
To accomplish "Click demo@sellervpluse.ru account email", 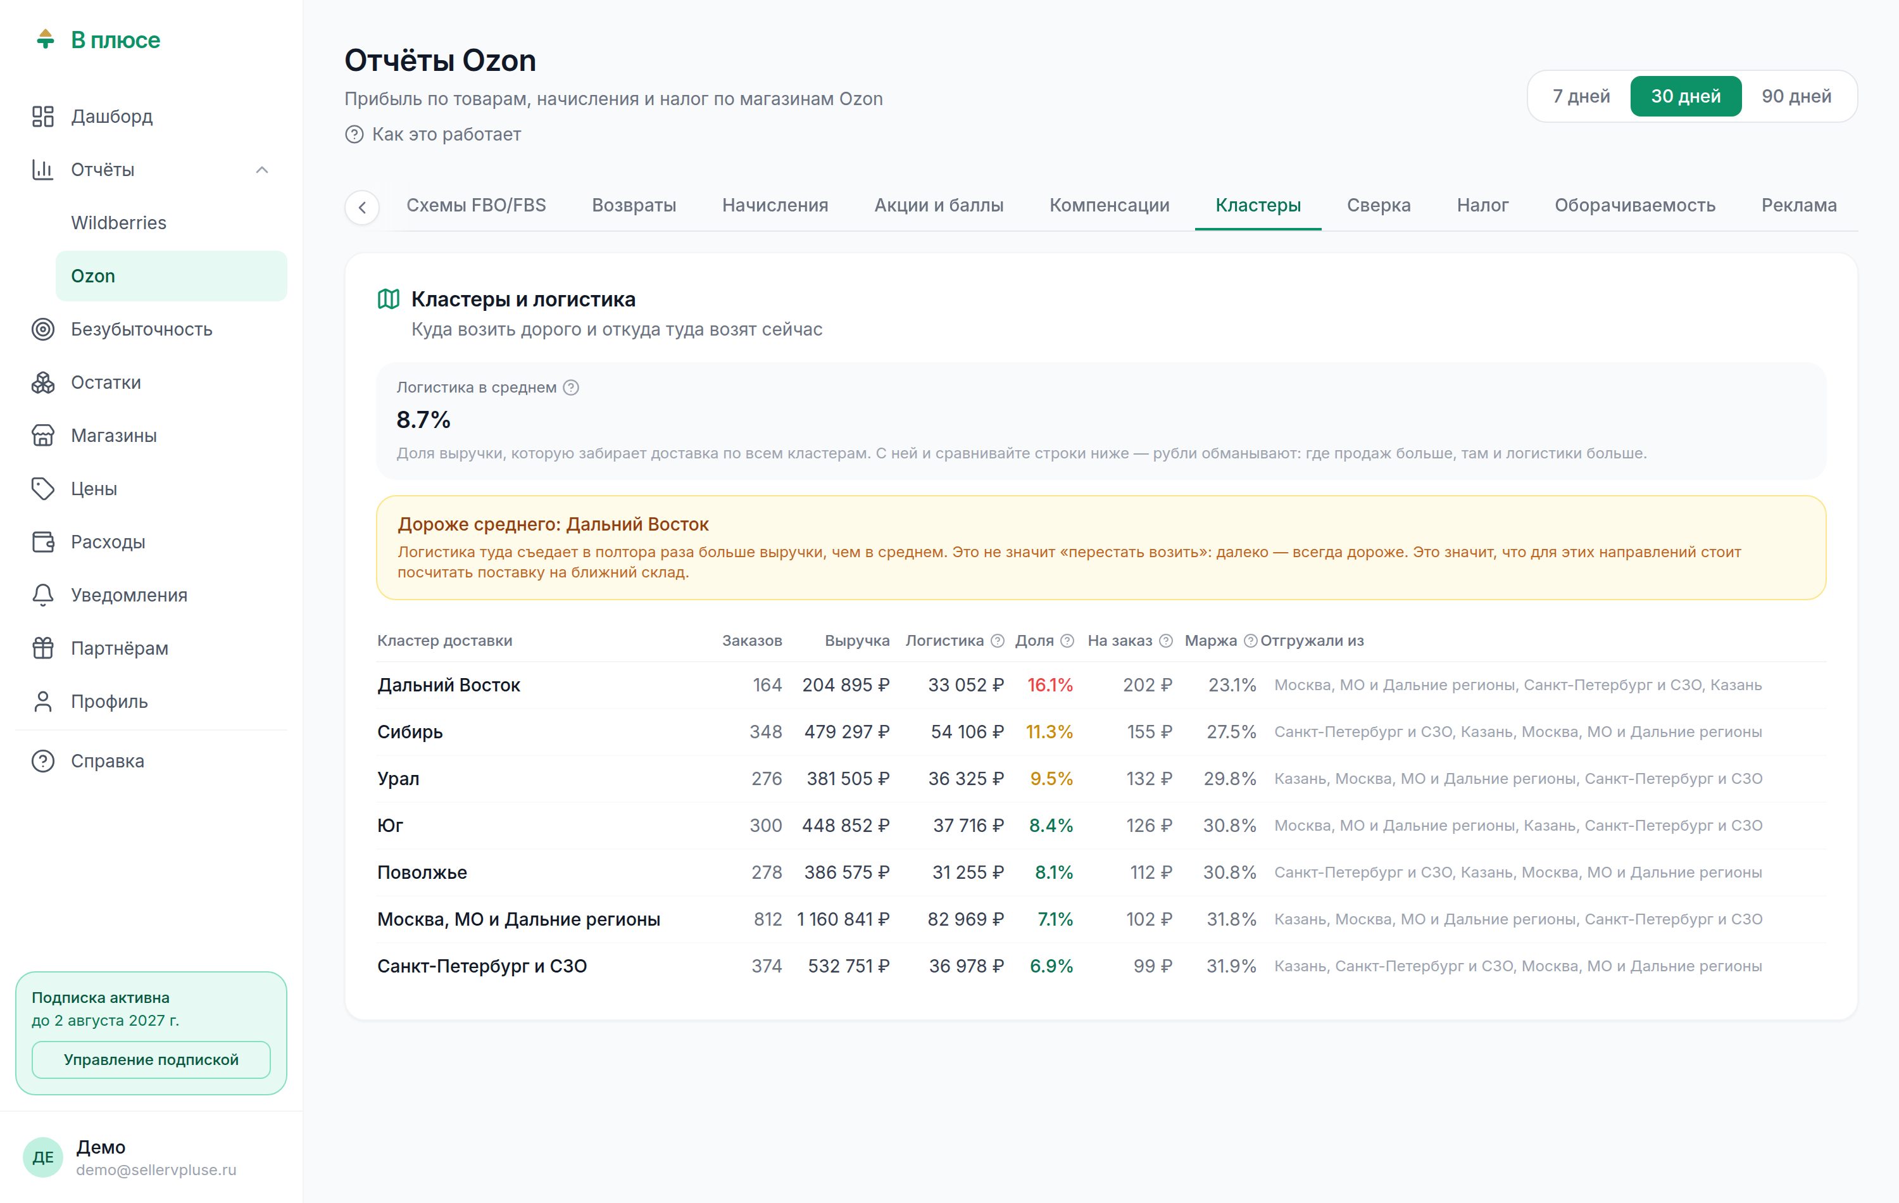I will (156, 1170).
